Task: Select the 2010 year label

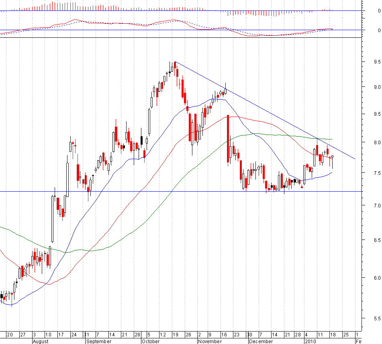Action: 311,341
